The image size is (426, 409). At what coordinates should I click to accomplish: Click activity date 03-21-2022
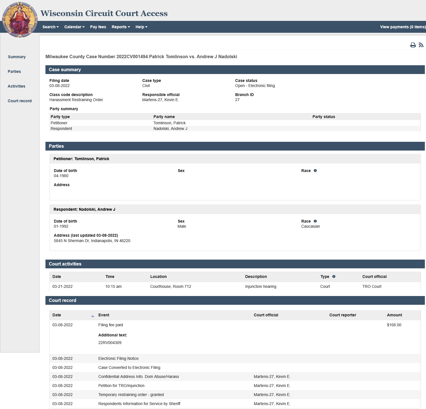tap(62, 286)
